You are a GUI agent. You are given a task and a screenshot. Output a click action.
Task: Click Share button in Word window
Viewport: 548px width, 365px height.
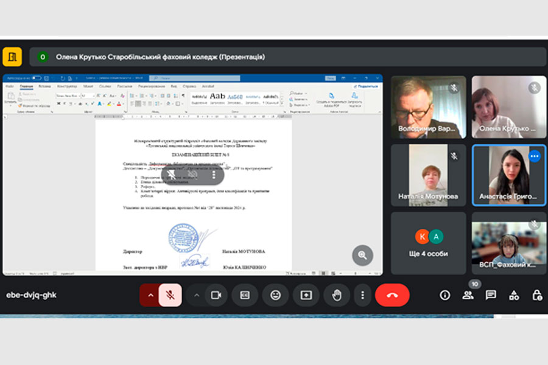coord(366,86)
